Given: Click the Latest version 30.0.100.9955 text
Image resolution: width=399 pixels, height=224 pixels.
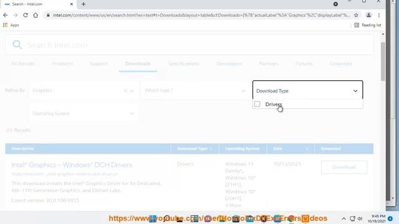Looking at the screenshot, I should click(x=45, y=200).
